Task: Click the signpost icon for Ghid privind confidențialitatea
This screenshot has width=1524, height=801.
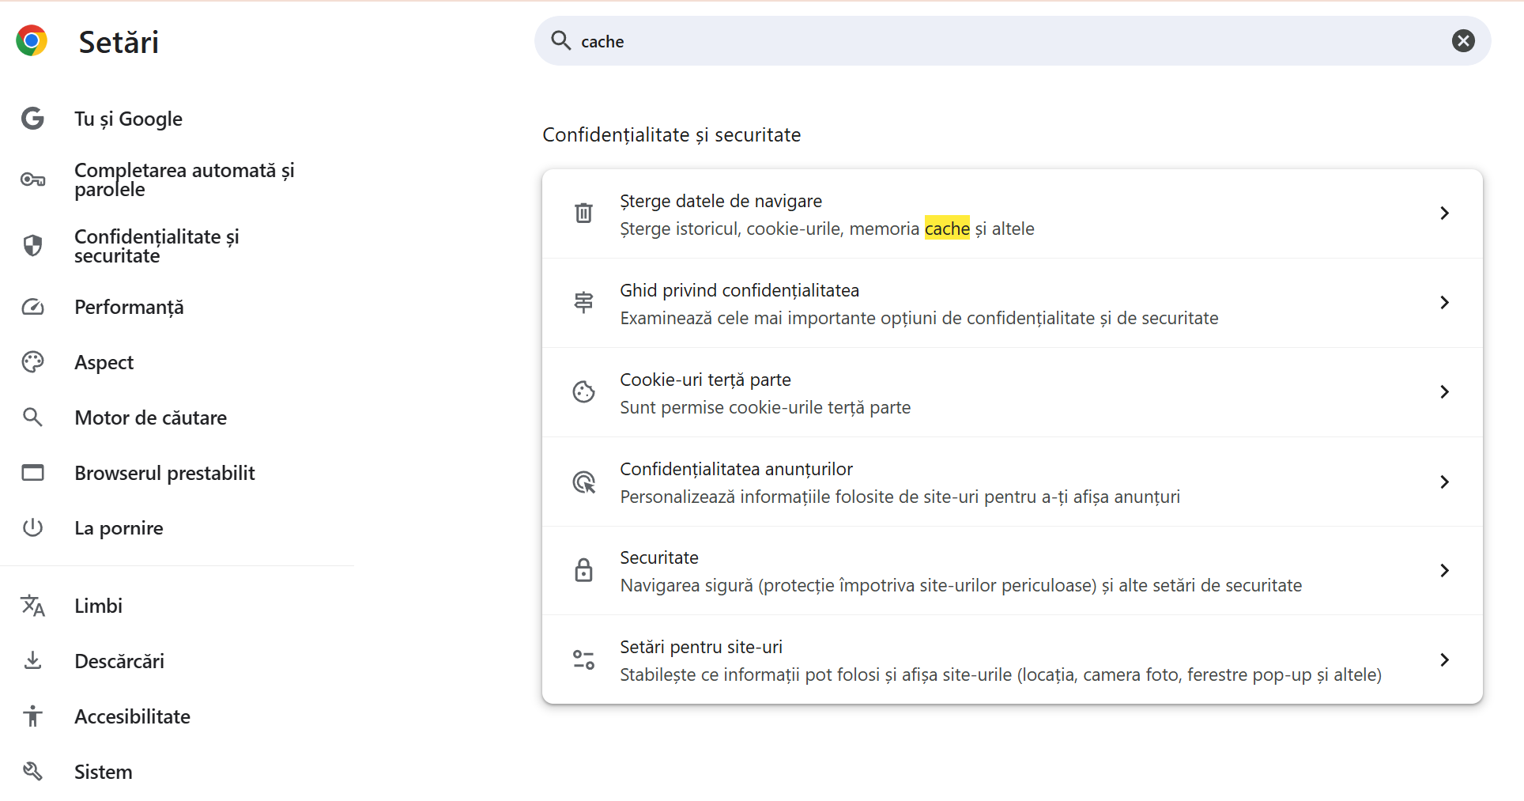Action: [x=583, y=302]
